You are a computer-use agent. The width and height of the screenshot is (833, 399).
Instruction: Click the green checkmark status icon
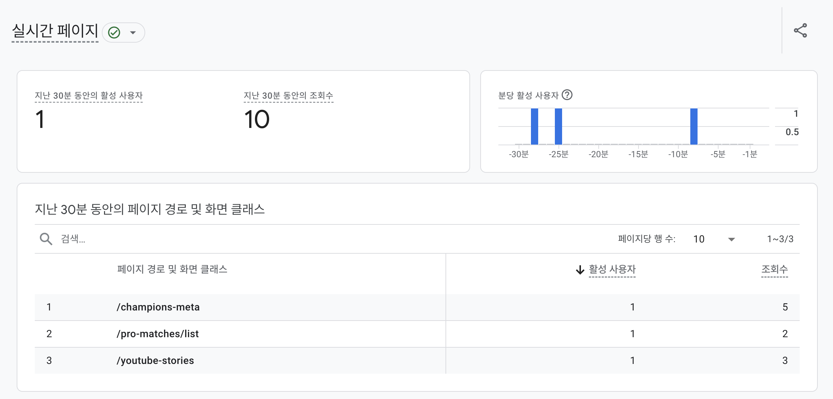pyautogui.click(x=114, y=33)
